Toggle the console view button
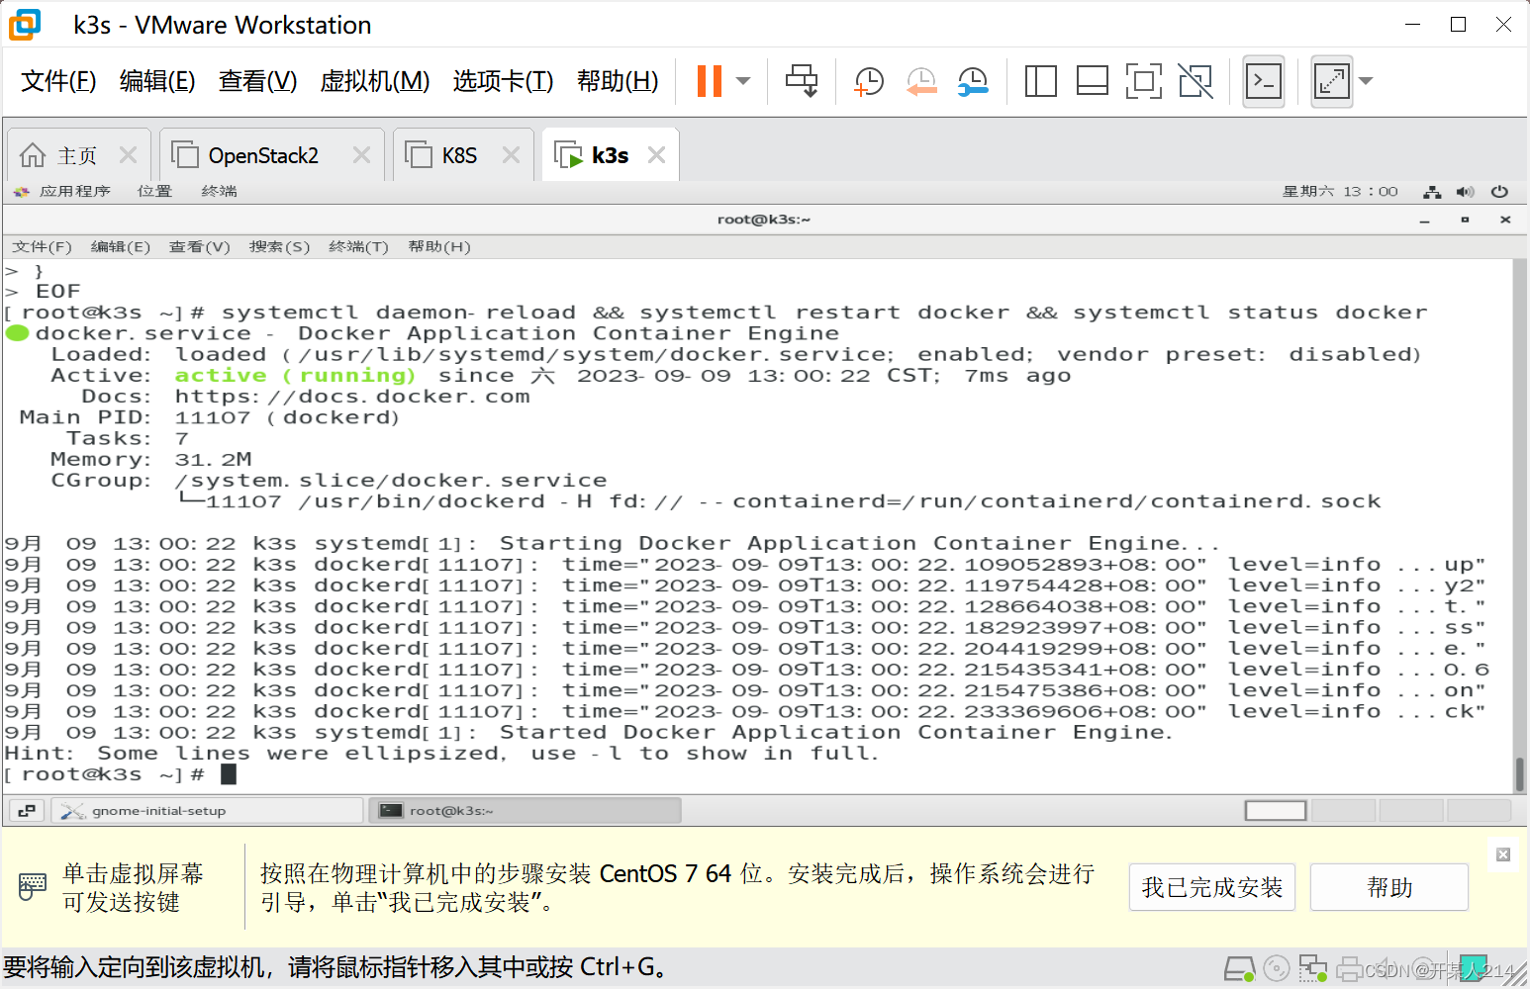Image resolution: width=1530 pixels, height=989 pixels. pyautogui.click(x=1264, y=80)
